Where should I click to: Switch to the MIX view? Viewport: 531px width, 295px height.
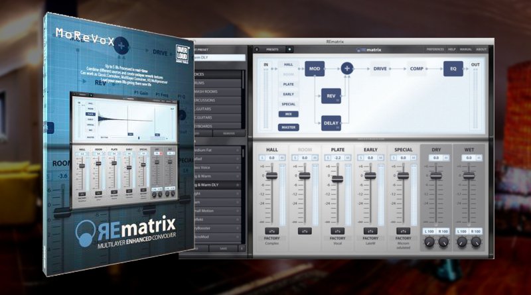[x=289, y=114]
